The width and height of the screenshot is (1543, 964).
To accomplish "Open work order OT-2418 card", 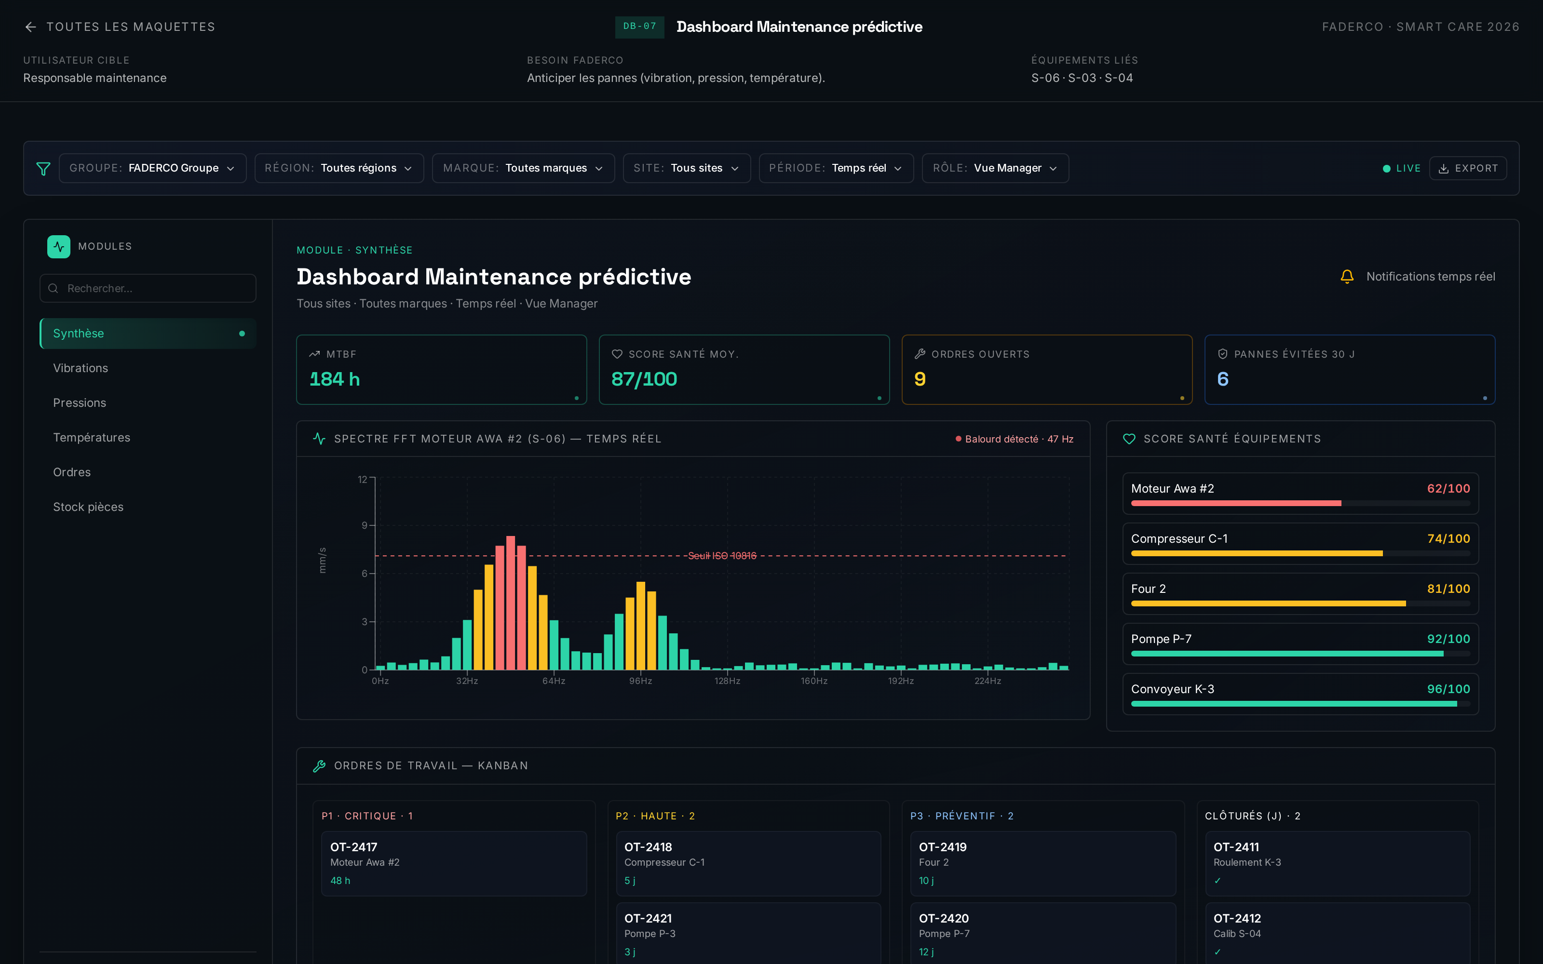I will 748,864.
